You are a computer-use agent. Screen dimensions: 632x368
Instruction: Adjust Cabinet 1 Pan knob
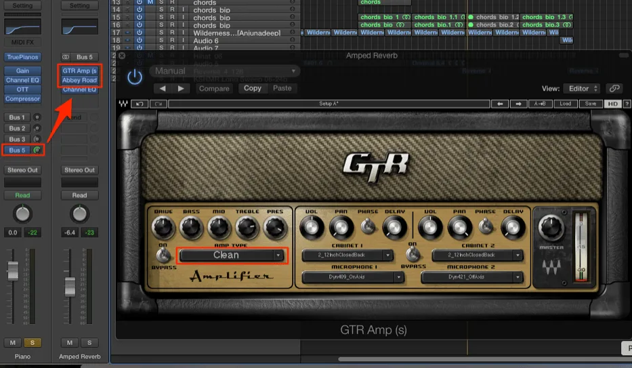[x=341, y=227]
